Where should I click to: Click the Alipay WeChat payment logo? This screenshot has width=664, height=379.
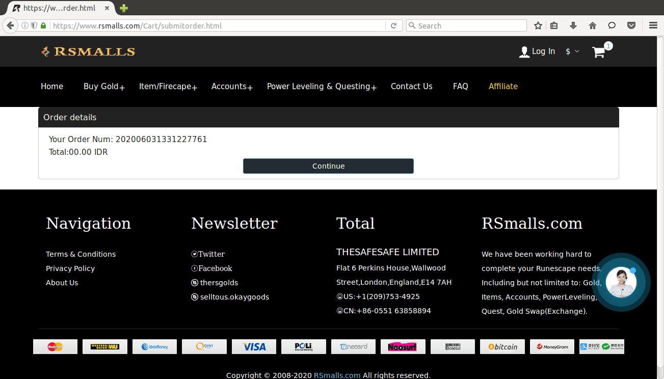pos(602,346)
